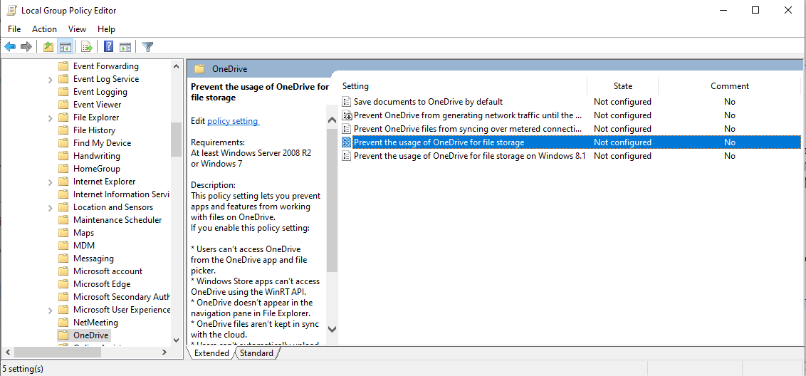806x376 pixels.
Task: Select Handwriting in the tree
Action: click(x=97, y=156)
